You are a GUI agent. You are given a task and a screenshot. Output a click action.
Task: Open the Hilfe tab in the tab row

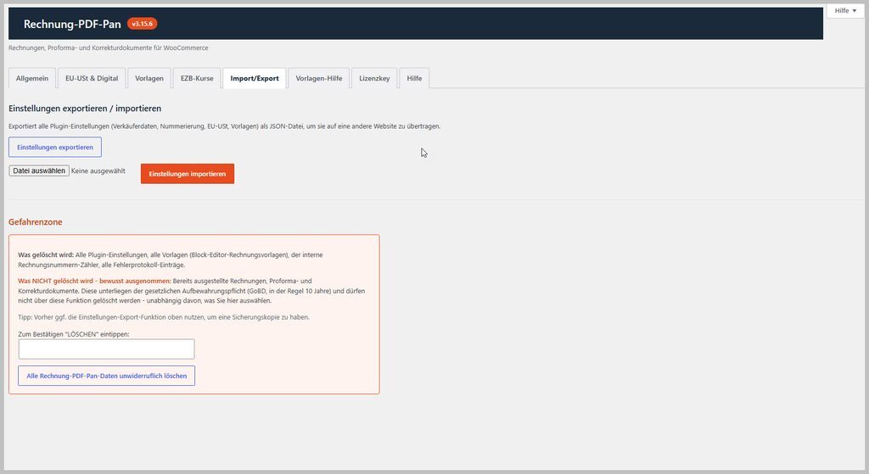[414, 78]
